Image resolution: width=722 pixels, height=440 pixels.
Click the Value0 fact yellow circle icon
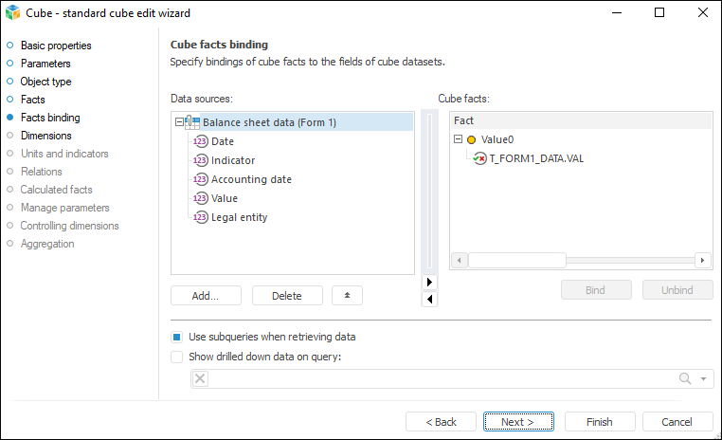[472, 139]
